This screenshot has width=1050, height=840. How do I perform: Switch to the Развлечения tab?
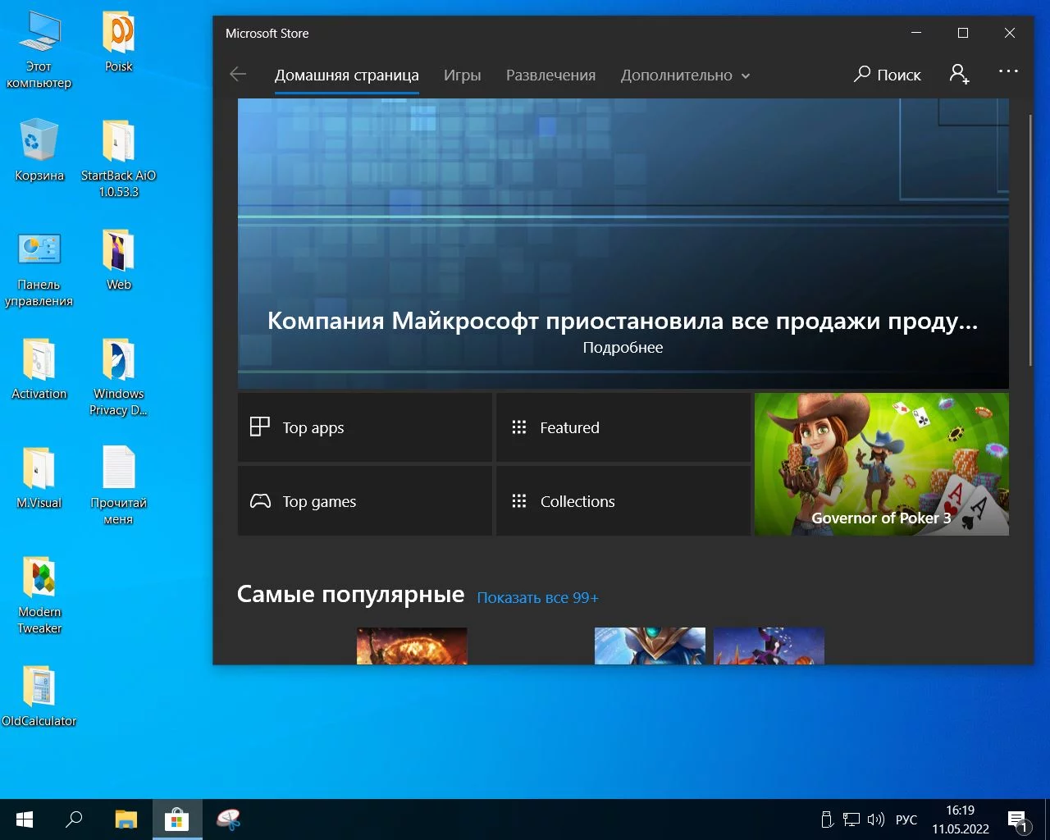pyautogui.click(x=550, y=75)
